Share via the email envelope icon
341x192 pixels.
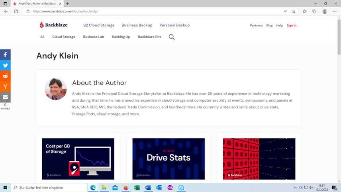5,97
